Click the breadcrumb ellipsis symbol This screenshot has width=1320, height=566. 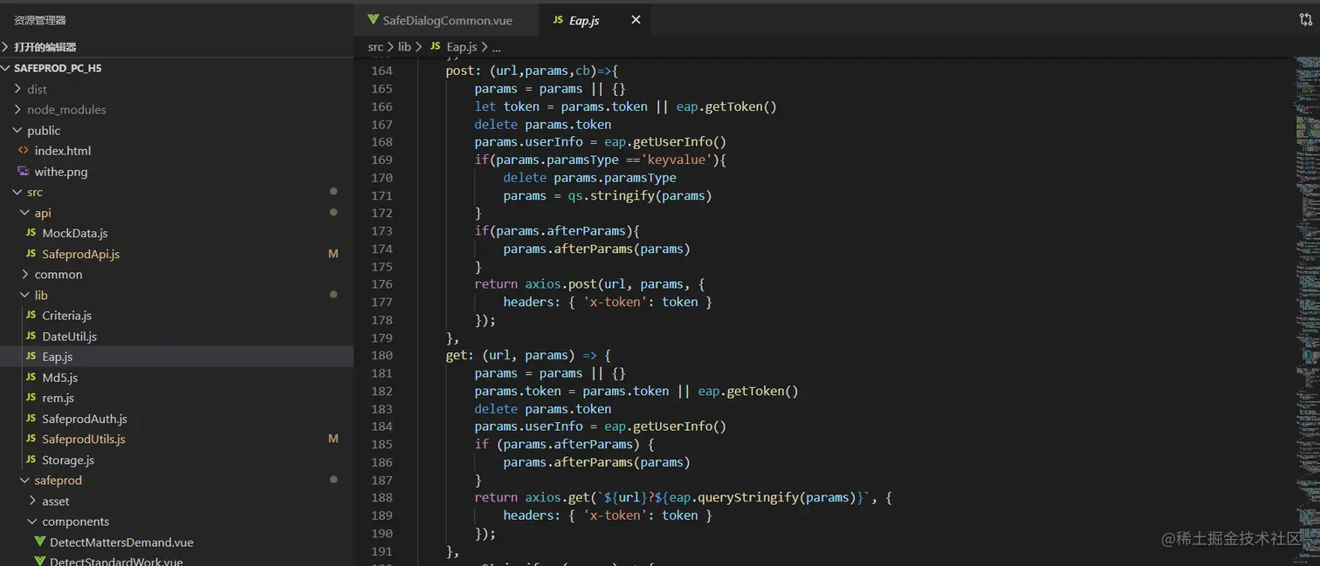click(x=497, y=48)
